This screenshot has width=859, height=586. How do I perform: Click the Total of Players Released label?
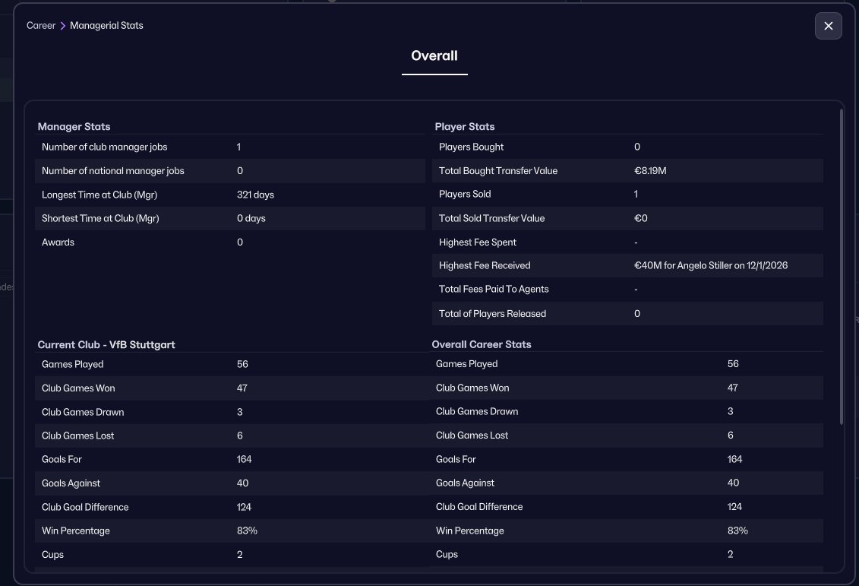point(492,314)
